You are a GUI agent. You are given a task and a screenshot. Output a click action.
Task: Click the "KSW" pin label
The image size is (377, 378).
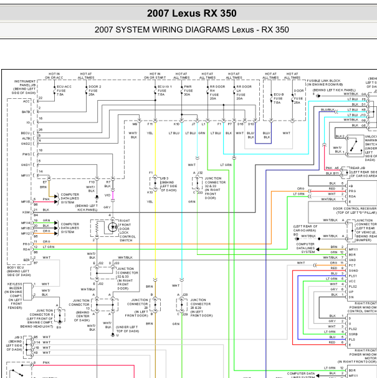[26, 213]
